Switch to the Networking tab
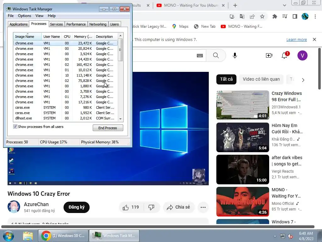Viewport: 322px width, 242px height. (x=98, y=24)
